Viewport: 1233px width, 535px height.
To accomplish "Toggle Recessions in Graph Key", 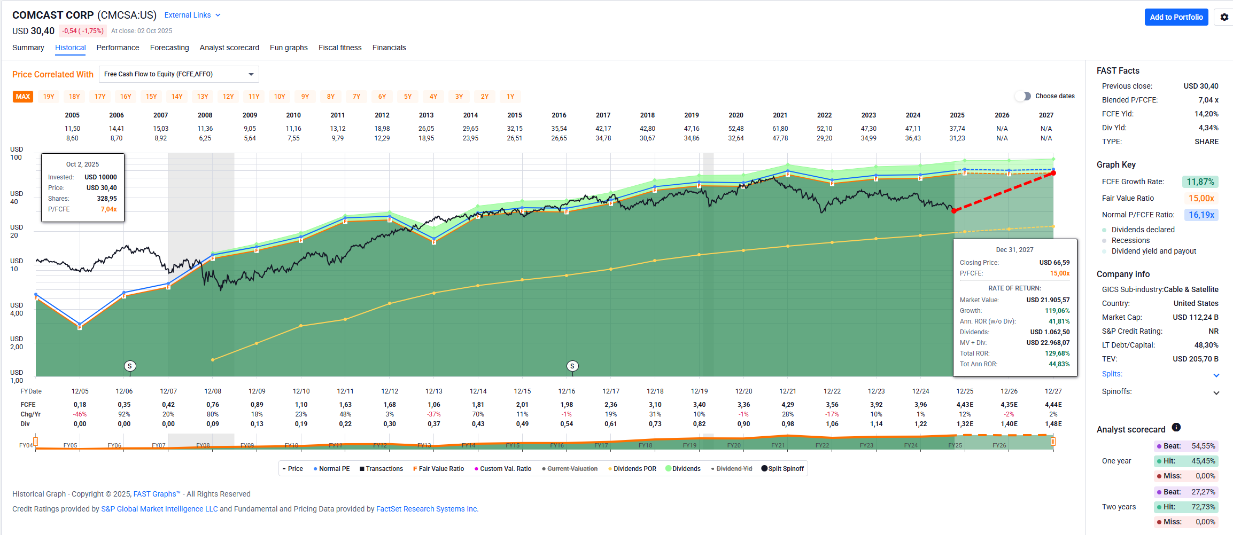I will pos(1130,240).
